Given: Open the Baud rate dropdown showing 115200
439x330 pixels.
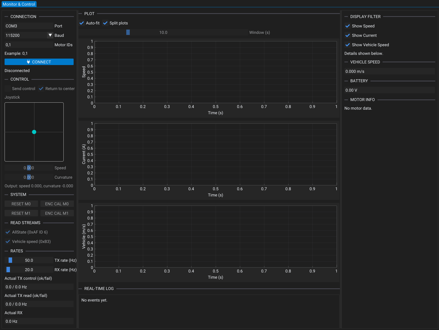Looking at the screenshot, I should [x=50, y=35].
